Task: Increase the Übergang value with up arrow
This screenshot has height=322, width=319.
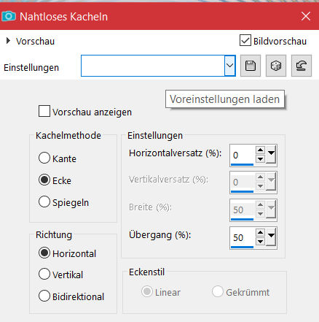Action: (260, 233)
